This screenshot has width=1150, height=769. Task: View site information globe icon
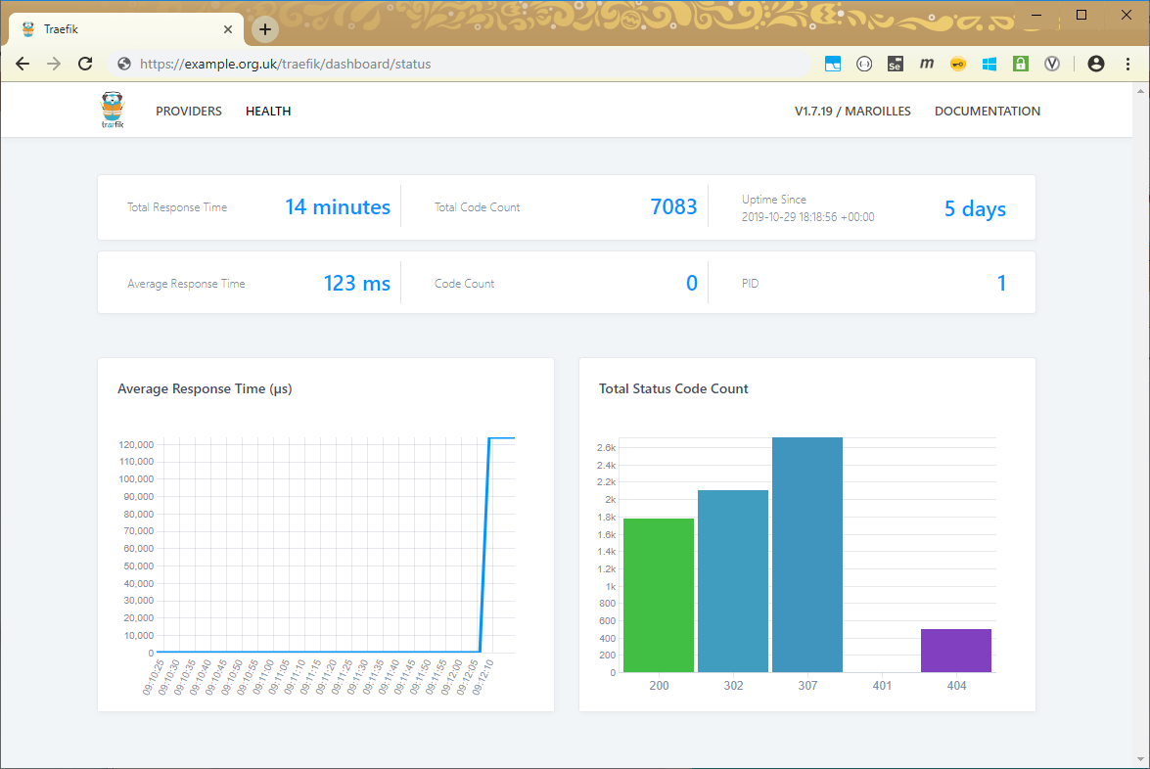coord(124,64)
